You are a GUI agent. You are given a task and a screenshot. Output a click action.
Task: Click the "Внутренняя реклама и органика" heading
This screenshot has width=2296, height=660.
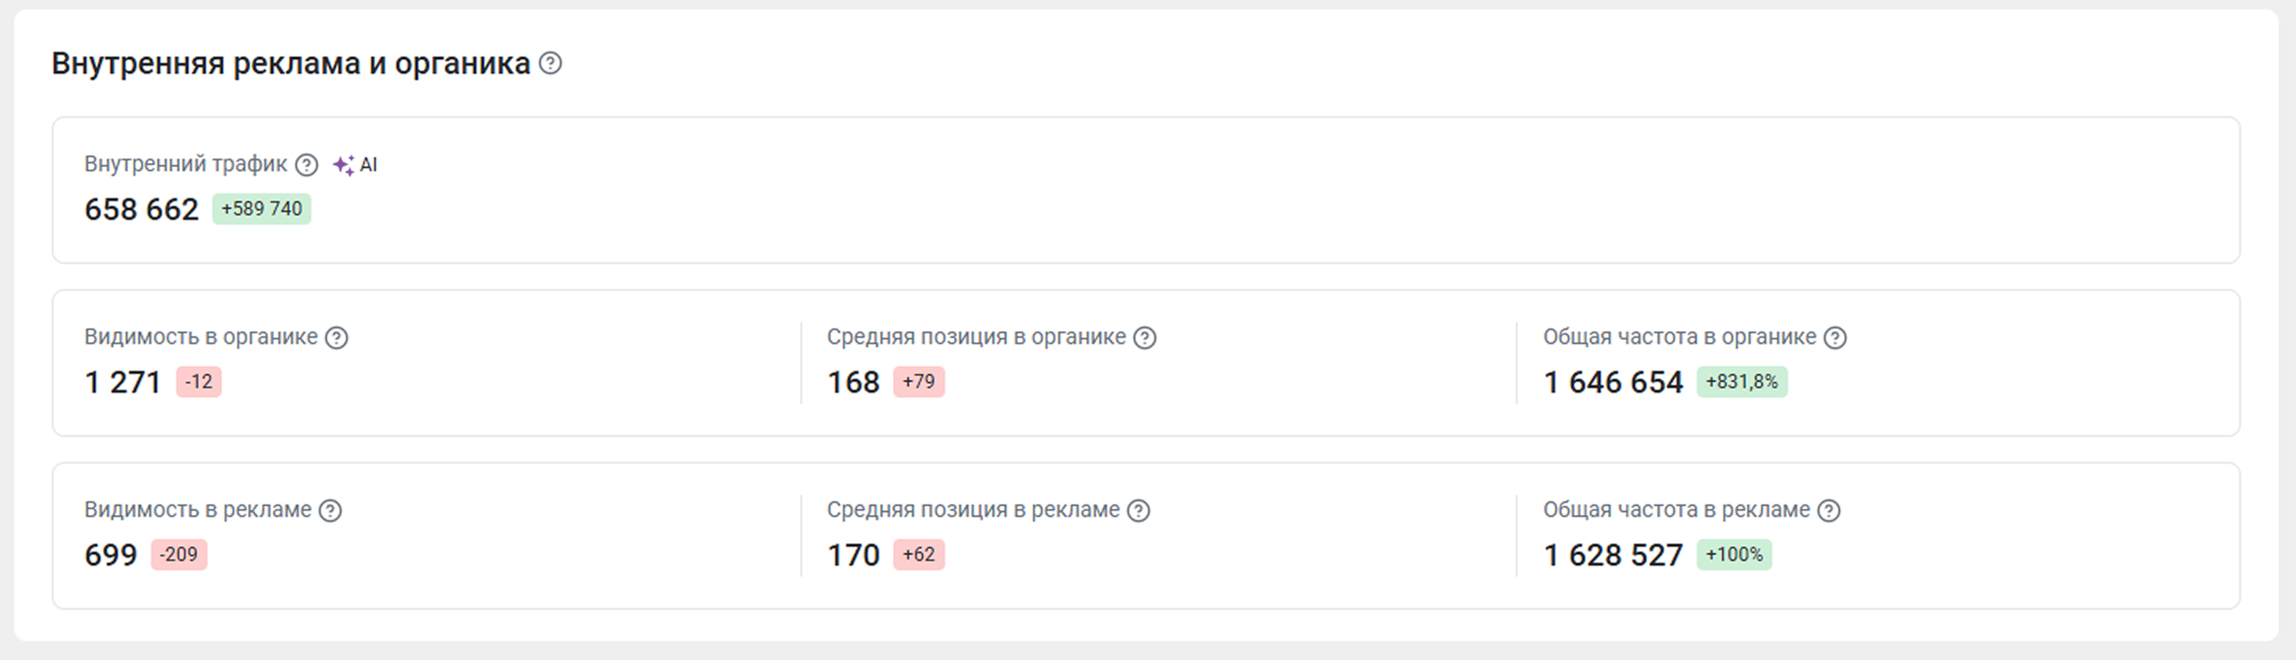click(291, 63)
